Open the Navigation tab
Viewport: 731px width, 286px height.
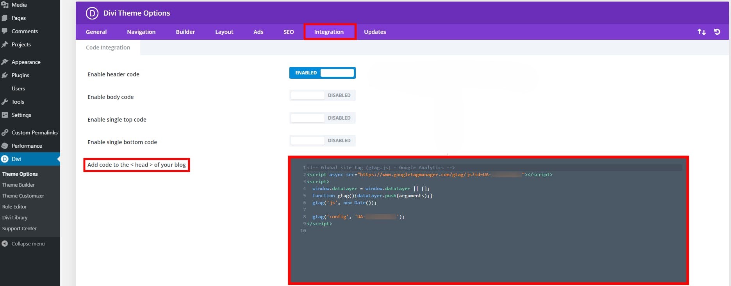(x=141, y=32)
